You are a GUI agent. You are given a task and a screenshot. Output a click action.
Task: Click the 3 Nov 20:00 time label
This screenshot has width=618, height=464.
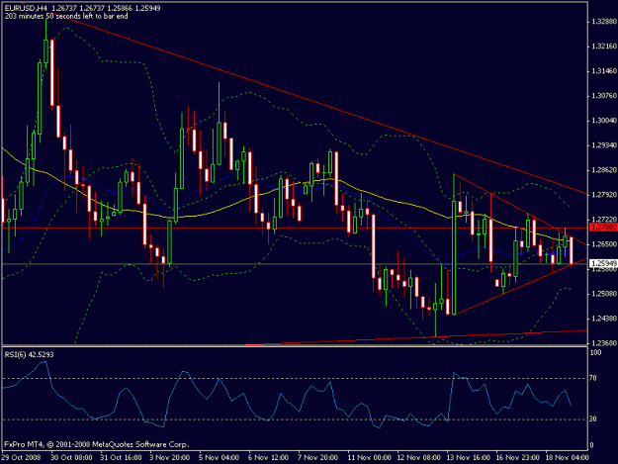click(170, 458)
